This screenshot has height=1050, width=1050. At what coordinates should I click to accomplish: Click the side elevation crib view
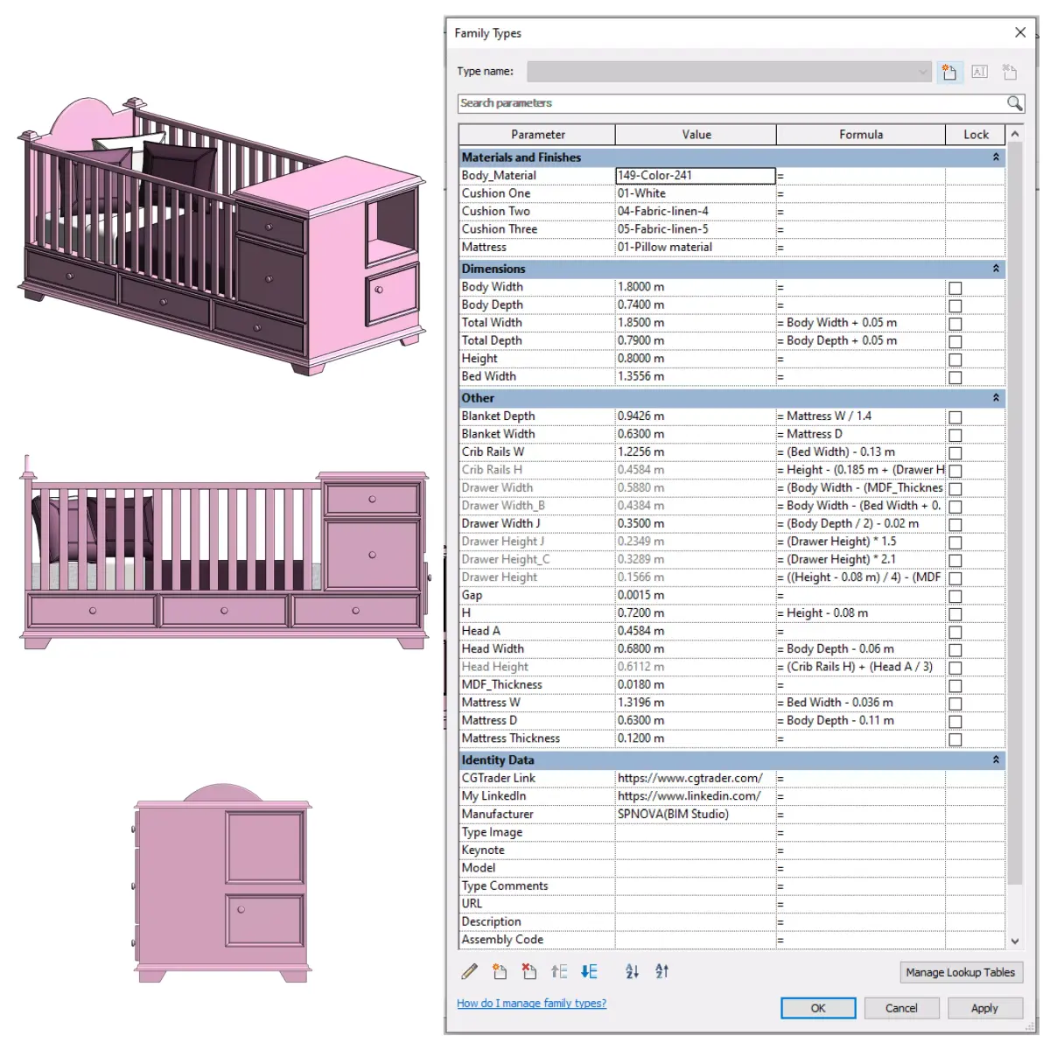221,883
